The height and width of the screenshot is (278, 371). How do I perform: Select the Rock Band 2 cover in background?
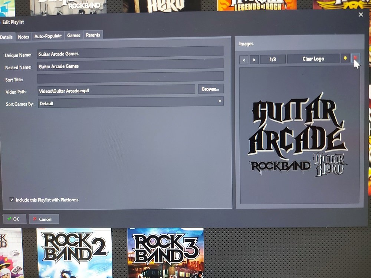(x=74, y=253)
